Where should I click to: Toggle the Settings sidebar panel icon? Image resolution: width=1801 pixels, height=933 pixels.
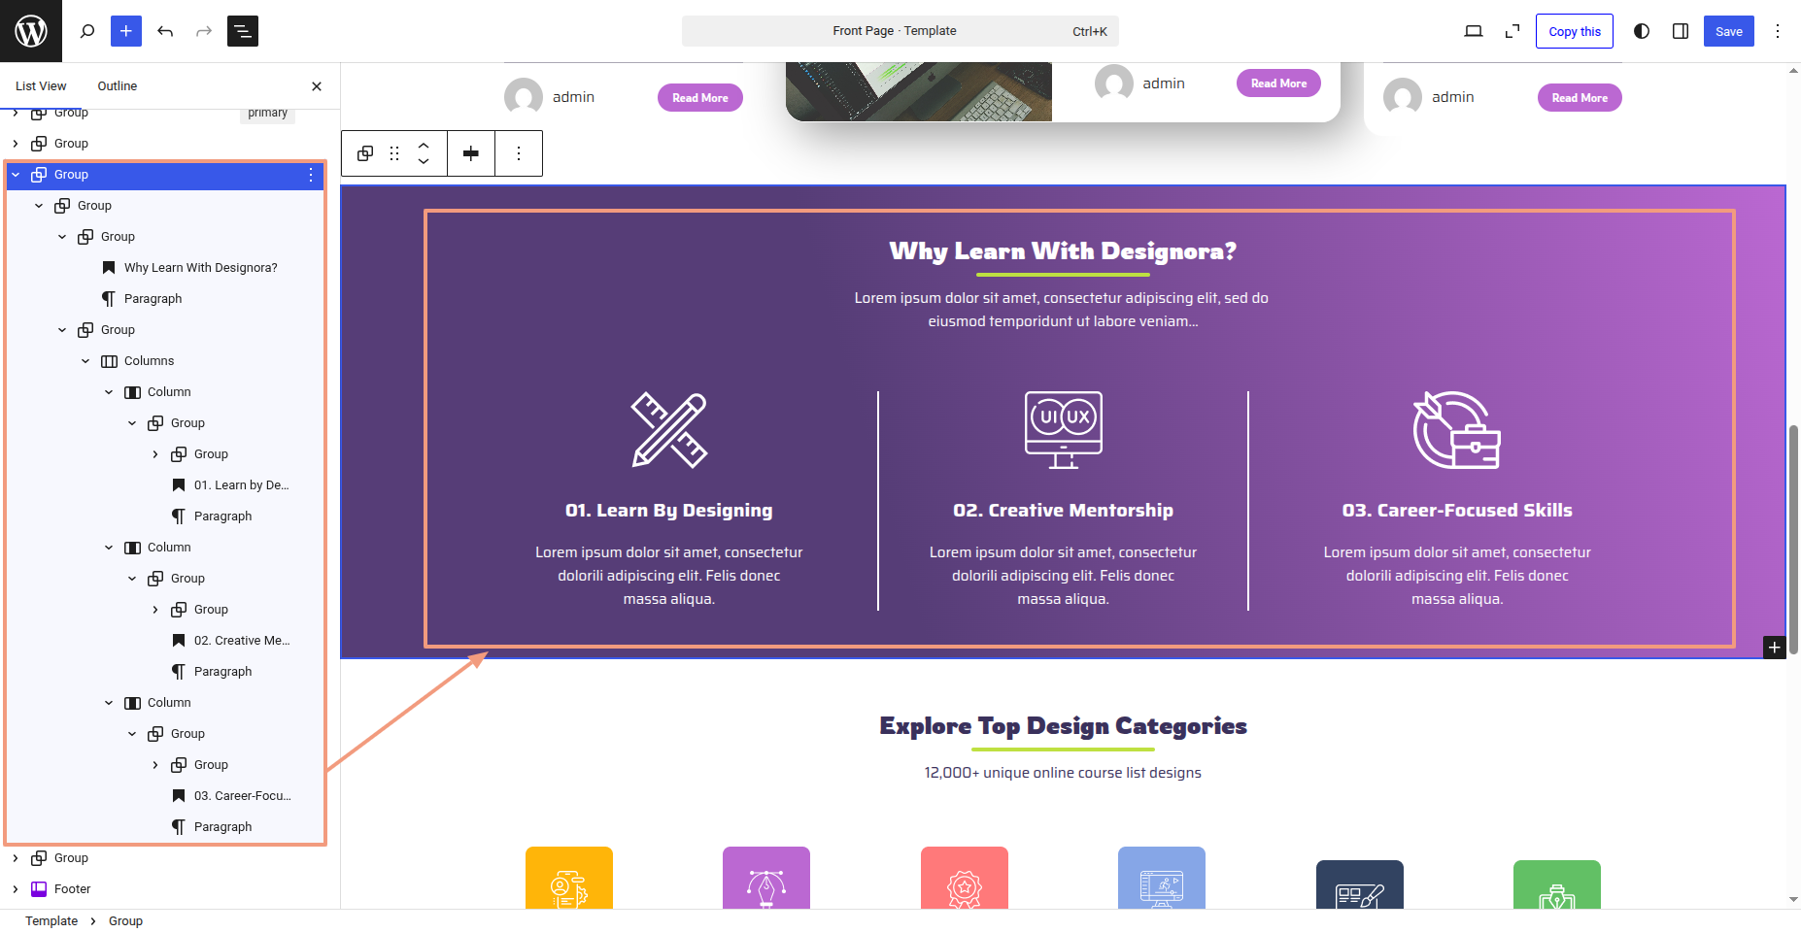(1681, 31)
